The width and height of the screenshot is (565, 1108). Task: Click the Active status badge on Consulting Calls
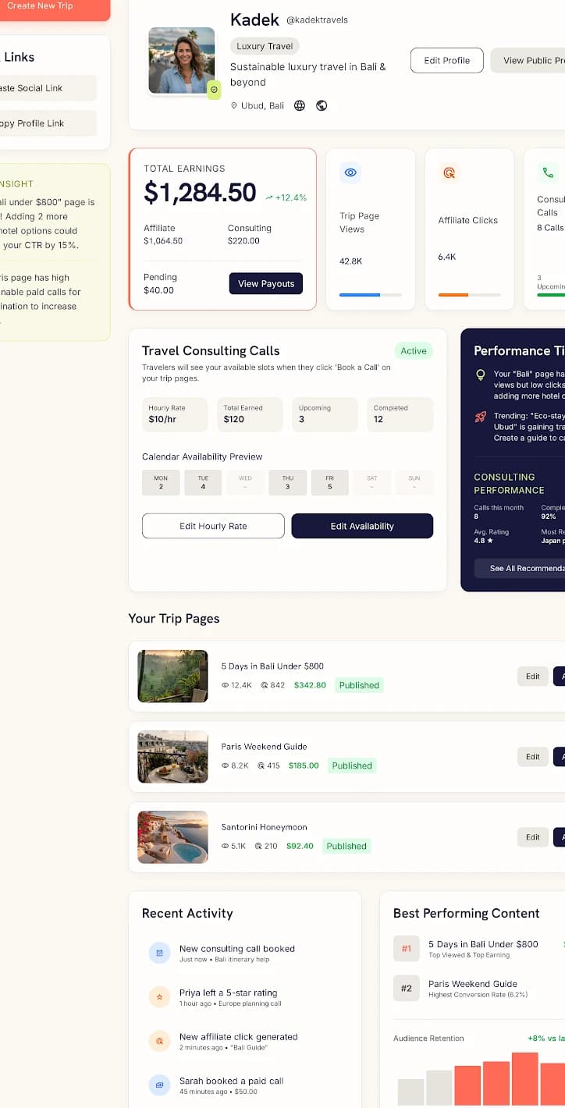(x=414, y=351)
